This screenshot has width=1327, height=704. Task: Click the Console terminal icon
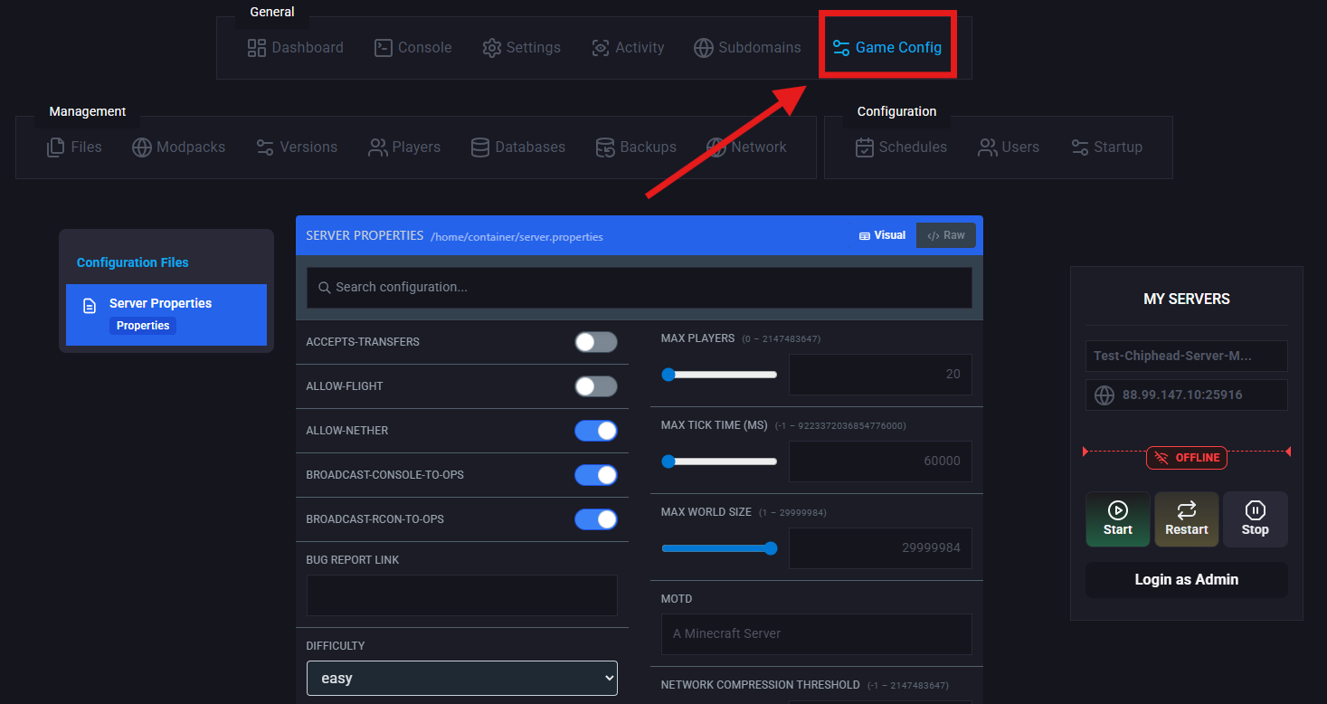[384, 48]
